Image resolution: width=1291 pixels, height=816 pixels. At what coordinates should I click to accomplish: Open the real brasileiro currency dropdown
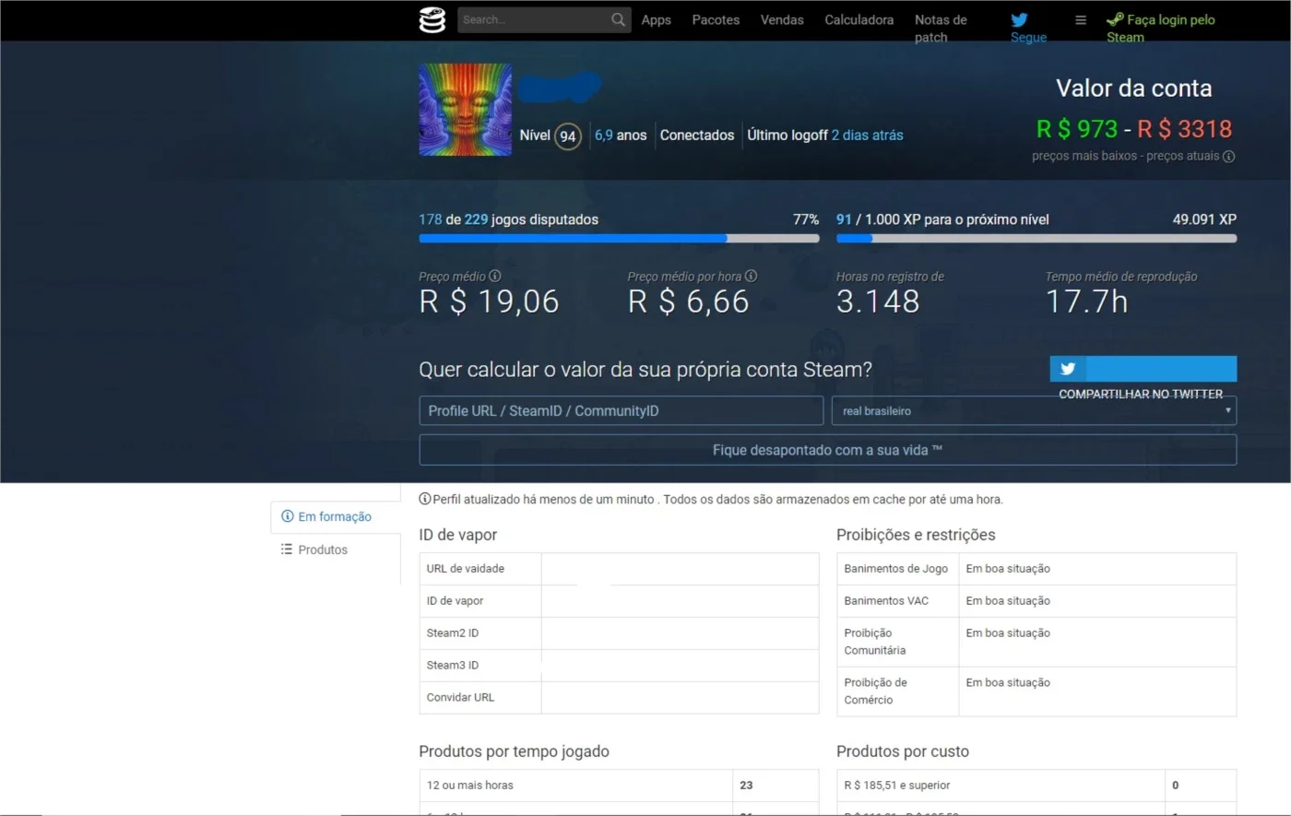(x=1034, y=410)
